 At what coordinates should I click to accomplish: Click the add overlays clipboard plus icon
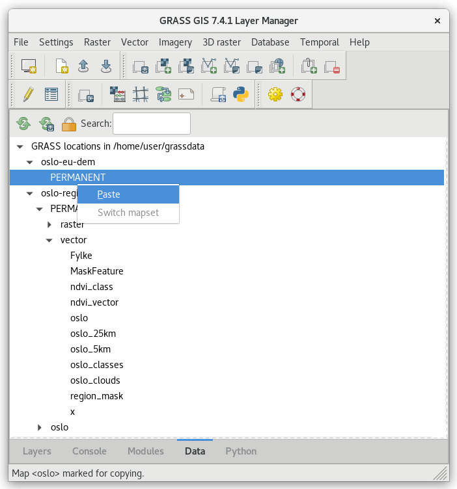pos(309,66)
